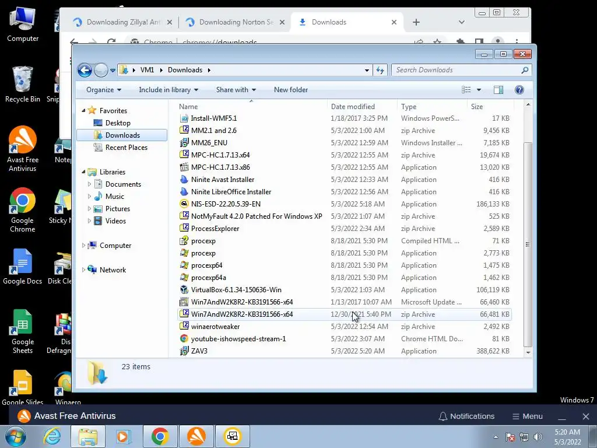The image size is (597, 448).
Task: Open Windows Start button
Action: point(16,436)
